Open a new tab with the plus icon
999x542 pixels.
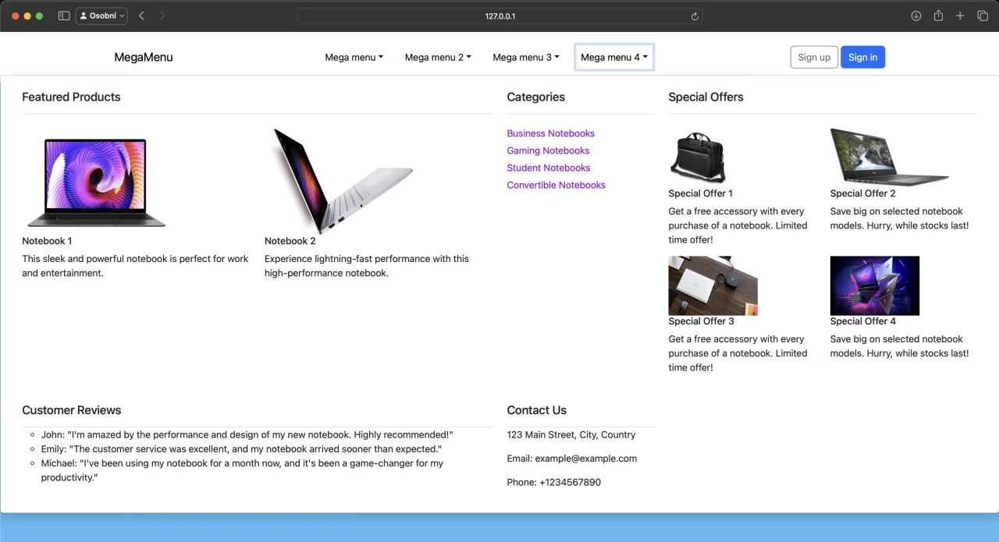pos(961,16)
